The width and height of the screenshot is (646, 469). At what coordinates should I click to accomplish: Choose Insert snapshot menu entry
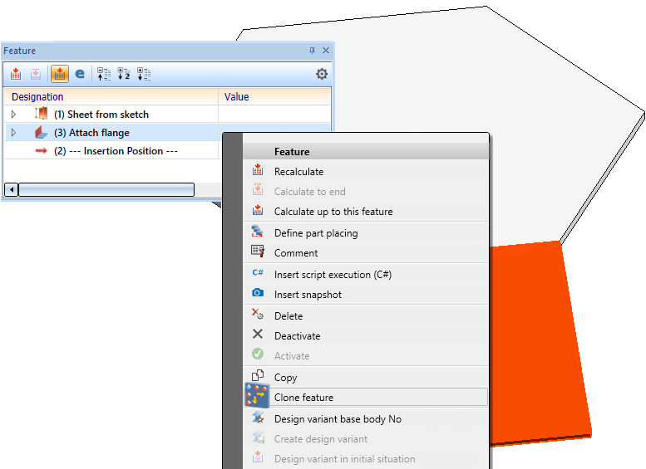[x=366, y=295]
